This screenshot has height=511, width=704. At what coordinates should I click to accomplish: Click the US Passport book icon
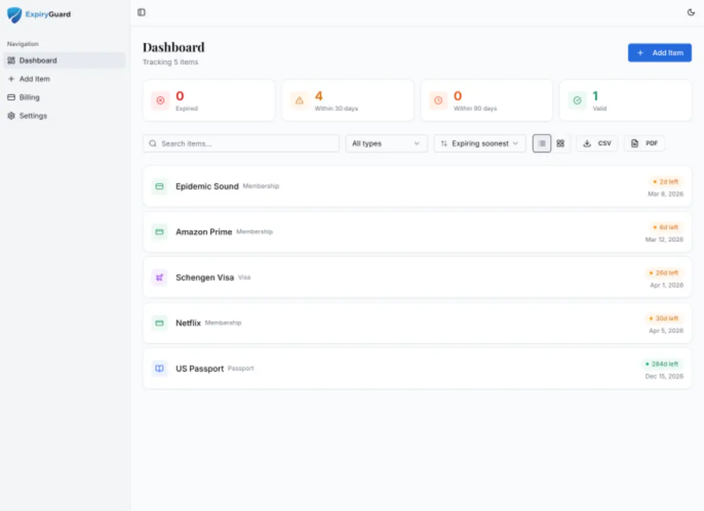click(x=159, y=369)
